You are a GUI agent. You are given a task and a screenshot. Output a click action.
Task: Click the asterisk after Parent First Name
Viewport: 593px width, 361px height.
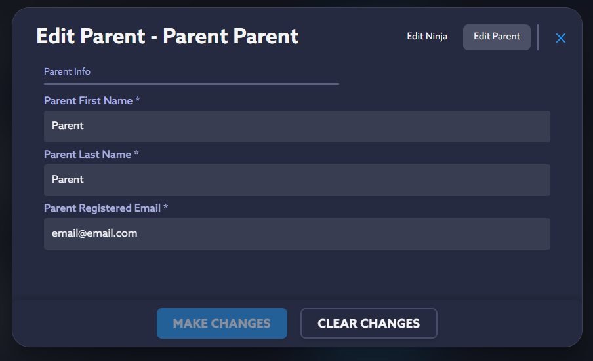pyautogui.click(x=138, y=101)
